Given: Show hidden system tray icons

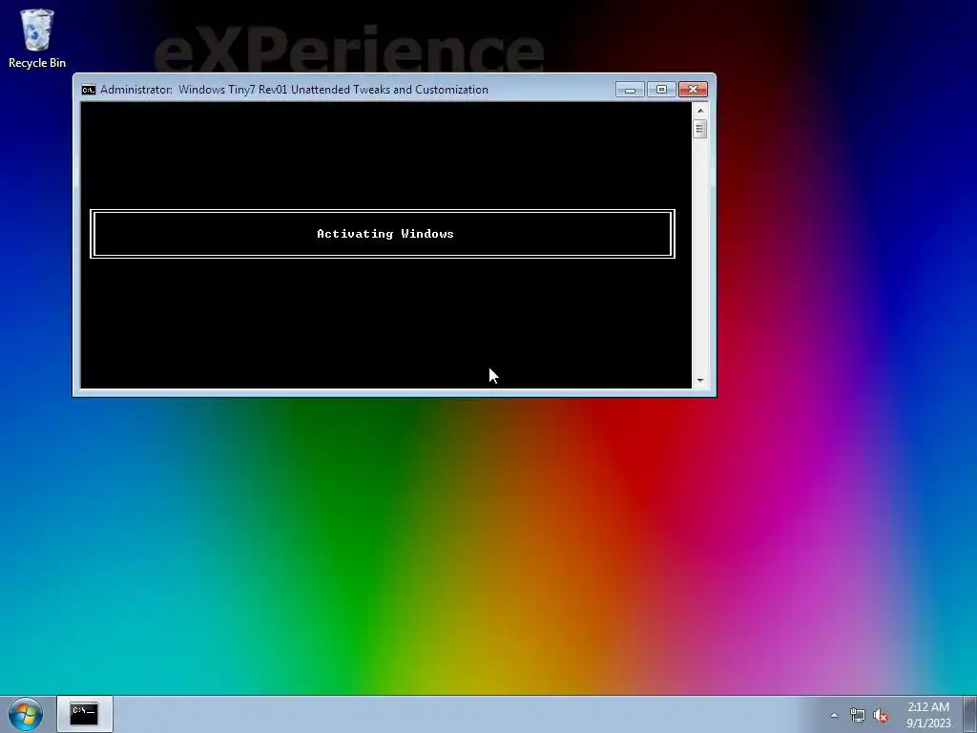Looking at the screenshot, I should pyautogui.click(x=834, y=715).
